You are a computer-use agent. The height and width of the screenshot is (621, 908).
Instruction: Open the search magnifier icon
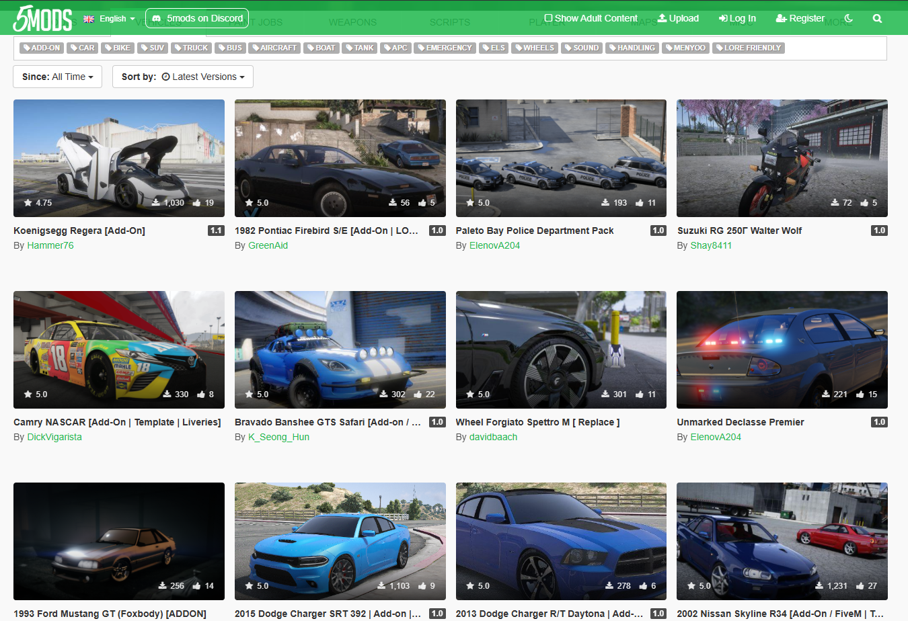[877, 19]
